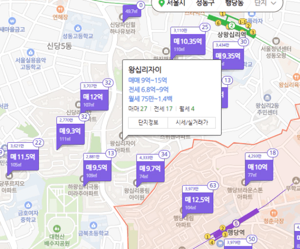The height and width of the screenshot is (249, 300).
Task: Click 월세 4 listings count in popup
Action: (x=187, y=109)
